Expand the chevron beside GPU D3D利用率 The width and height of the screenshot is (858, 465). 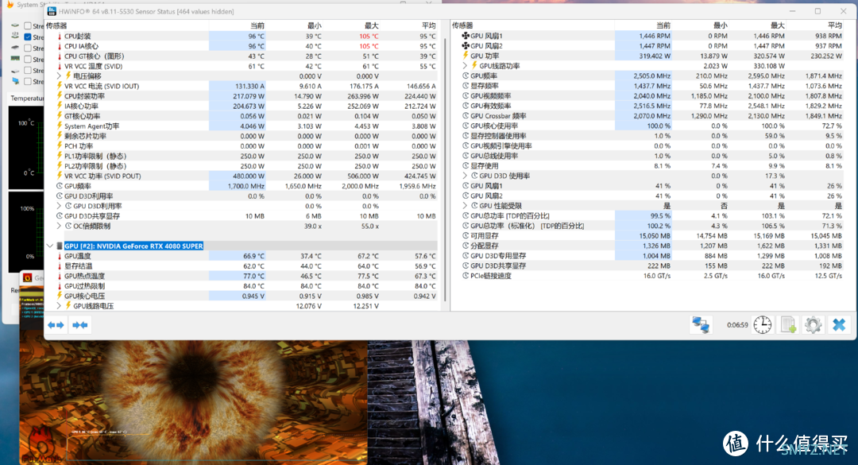pyautogui.click(x=59, y=206)
